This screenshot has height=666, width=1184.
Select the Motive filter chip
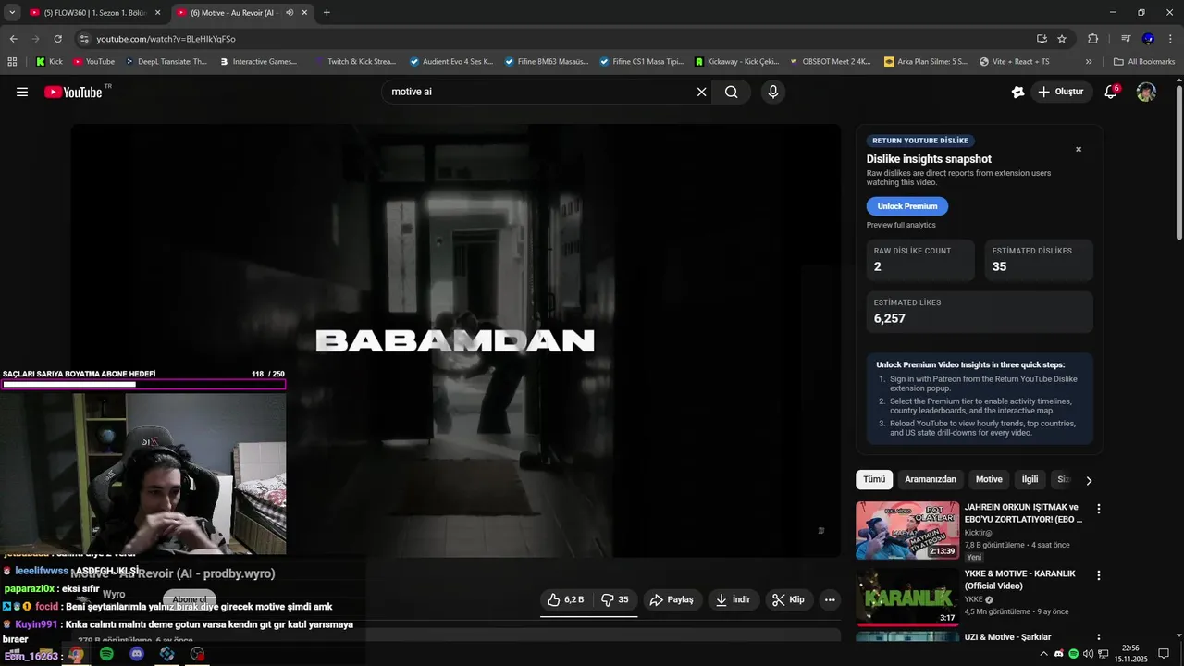989,479
